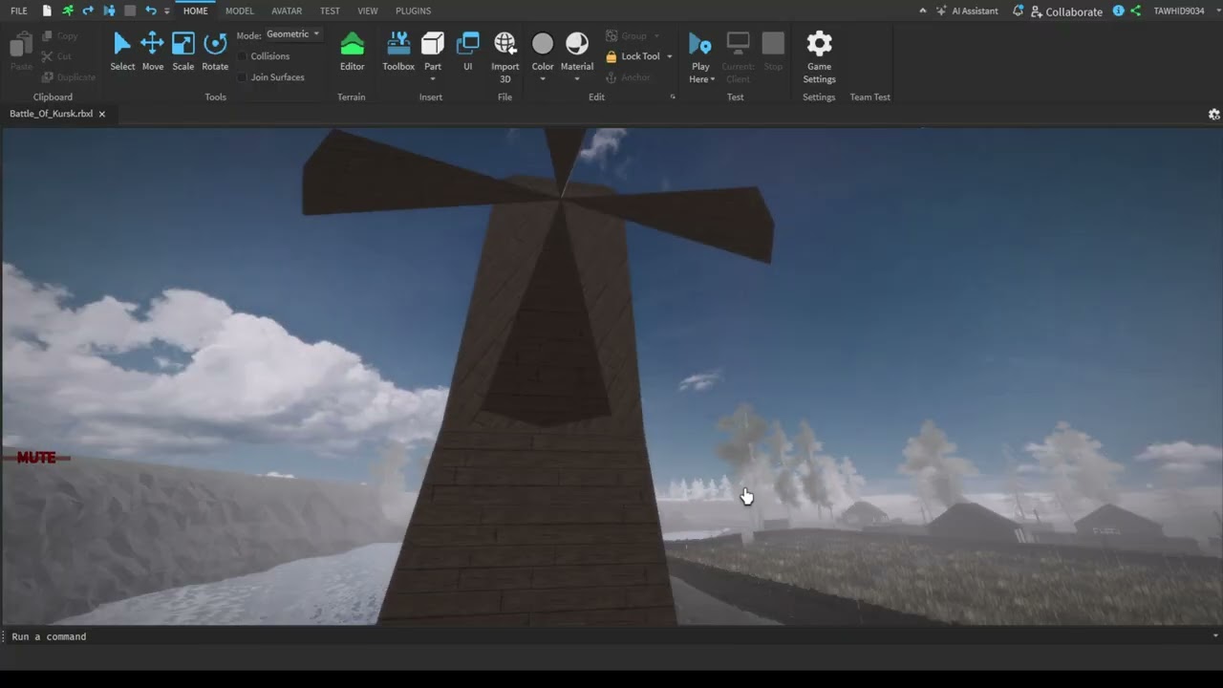1223x688 pixels.
Task: Click the Run a command input bar
Action: tap(611, 636)
